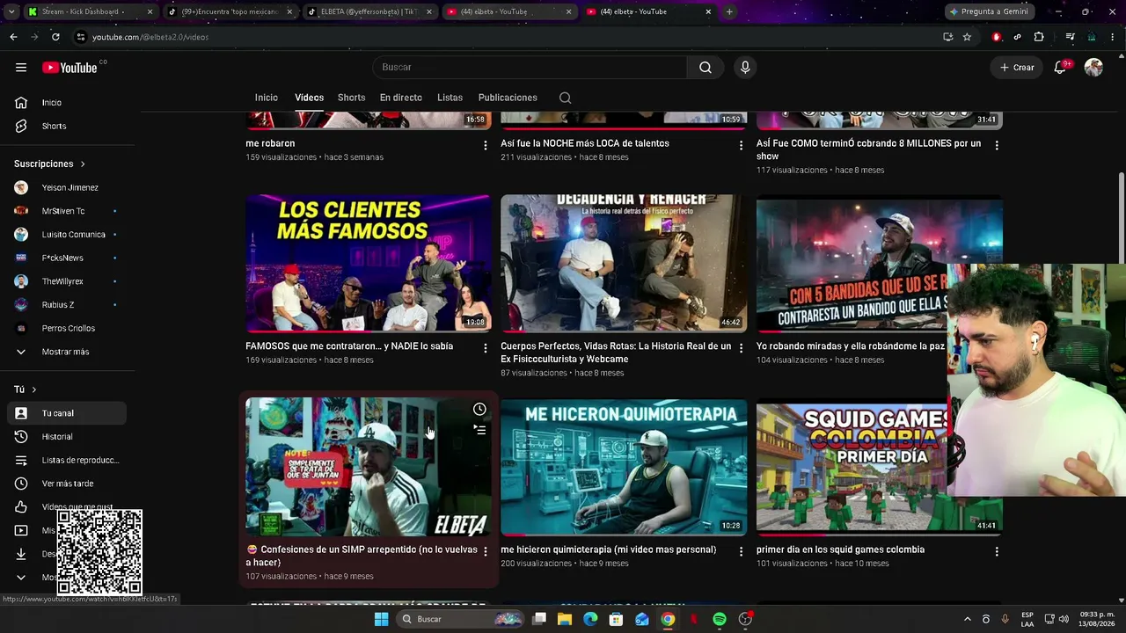Open the 'me hicieron quimioterapia' video title
The height and width of the screenshot is (633, 1126).
point(609,549)
